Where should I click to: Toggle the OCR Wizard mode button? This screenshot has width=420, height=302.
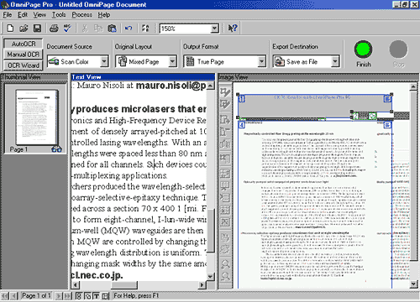tap(24, 65)
